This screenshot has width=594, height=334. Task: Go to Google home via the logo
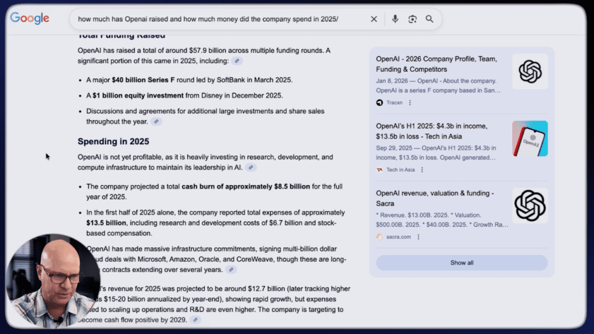pyautogui.click(x=30, y=19)
